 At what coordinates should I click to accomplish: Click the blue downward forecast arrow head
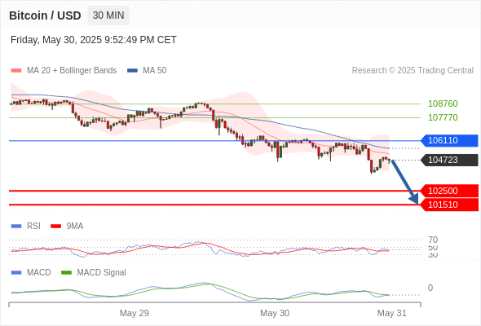tap(414, 199)
